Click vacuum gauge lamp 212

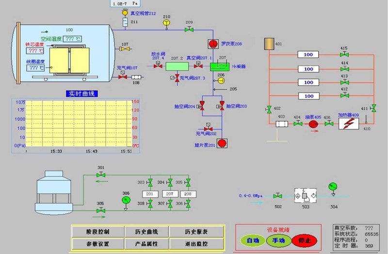(125, 13)
